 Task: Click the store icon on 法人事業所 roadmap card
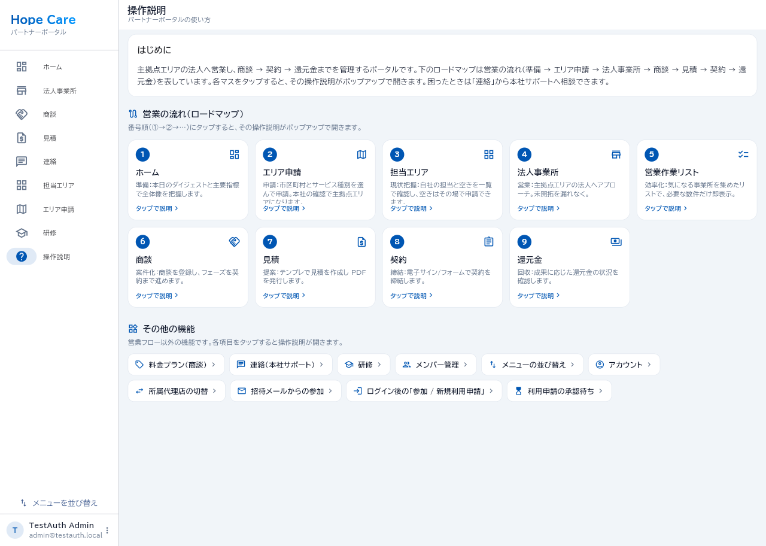pos(616,154)
